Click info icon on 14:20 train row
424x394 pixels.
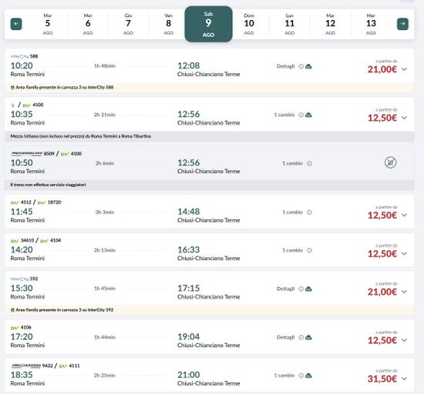[x=309, y=250]
